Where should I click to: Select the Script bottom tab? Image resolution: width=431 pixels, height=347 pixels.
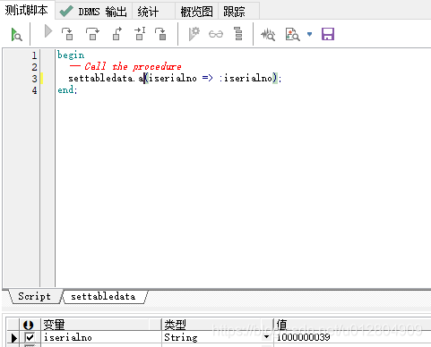coord(35,296)
